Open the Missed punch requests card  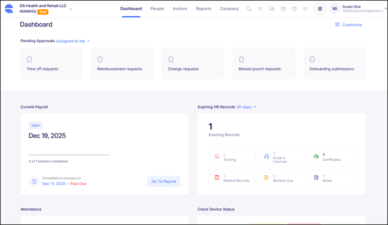(x=263, y=63)
